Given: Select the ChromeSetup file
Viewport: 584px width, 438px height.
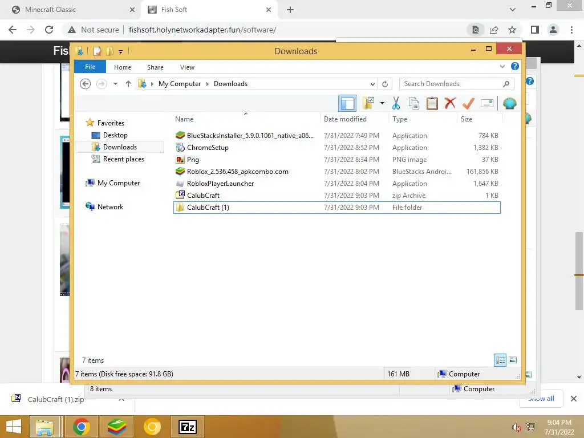Looking at the screenshot, I should click(336, 148).
